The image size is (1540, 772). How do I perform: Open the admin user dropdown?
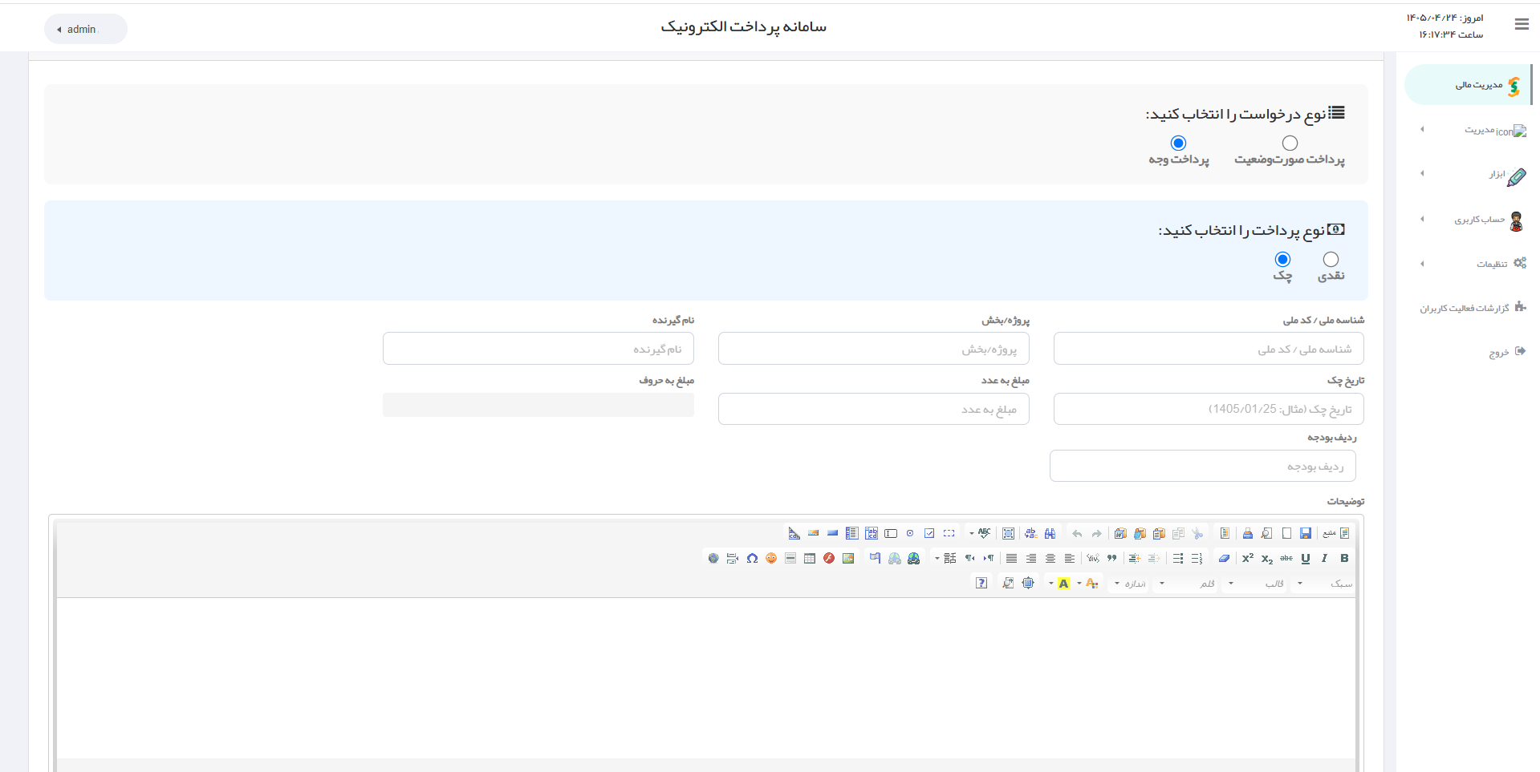[85, 29]
